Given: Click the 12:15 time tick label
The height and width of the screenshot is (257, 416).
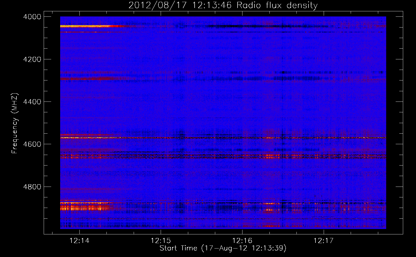Looking at the screenshot, I should tap(161, 241).
